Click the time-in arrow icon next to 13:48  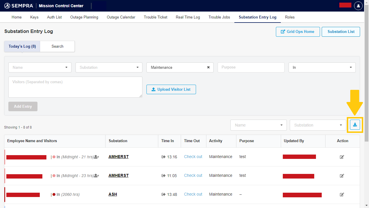(x=163, y=194)
